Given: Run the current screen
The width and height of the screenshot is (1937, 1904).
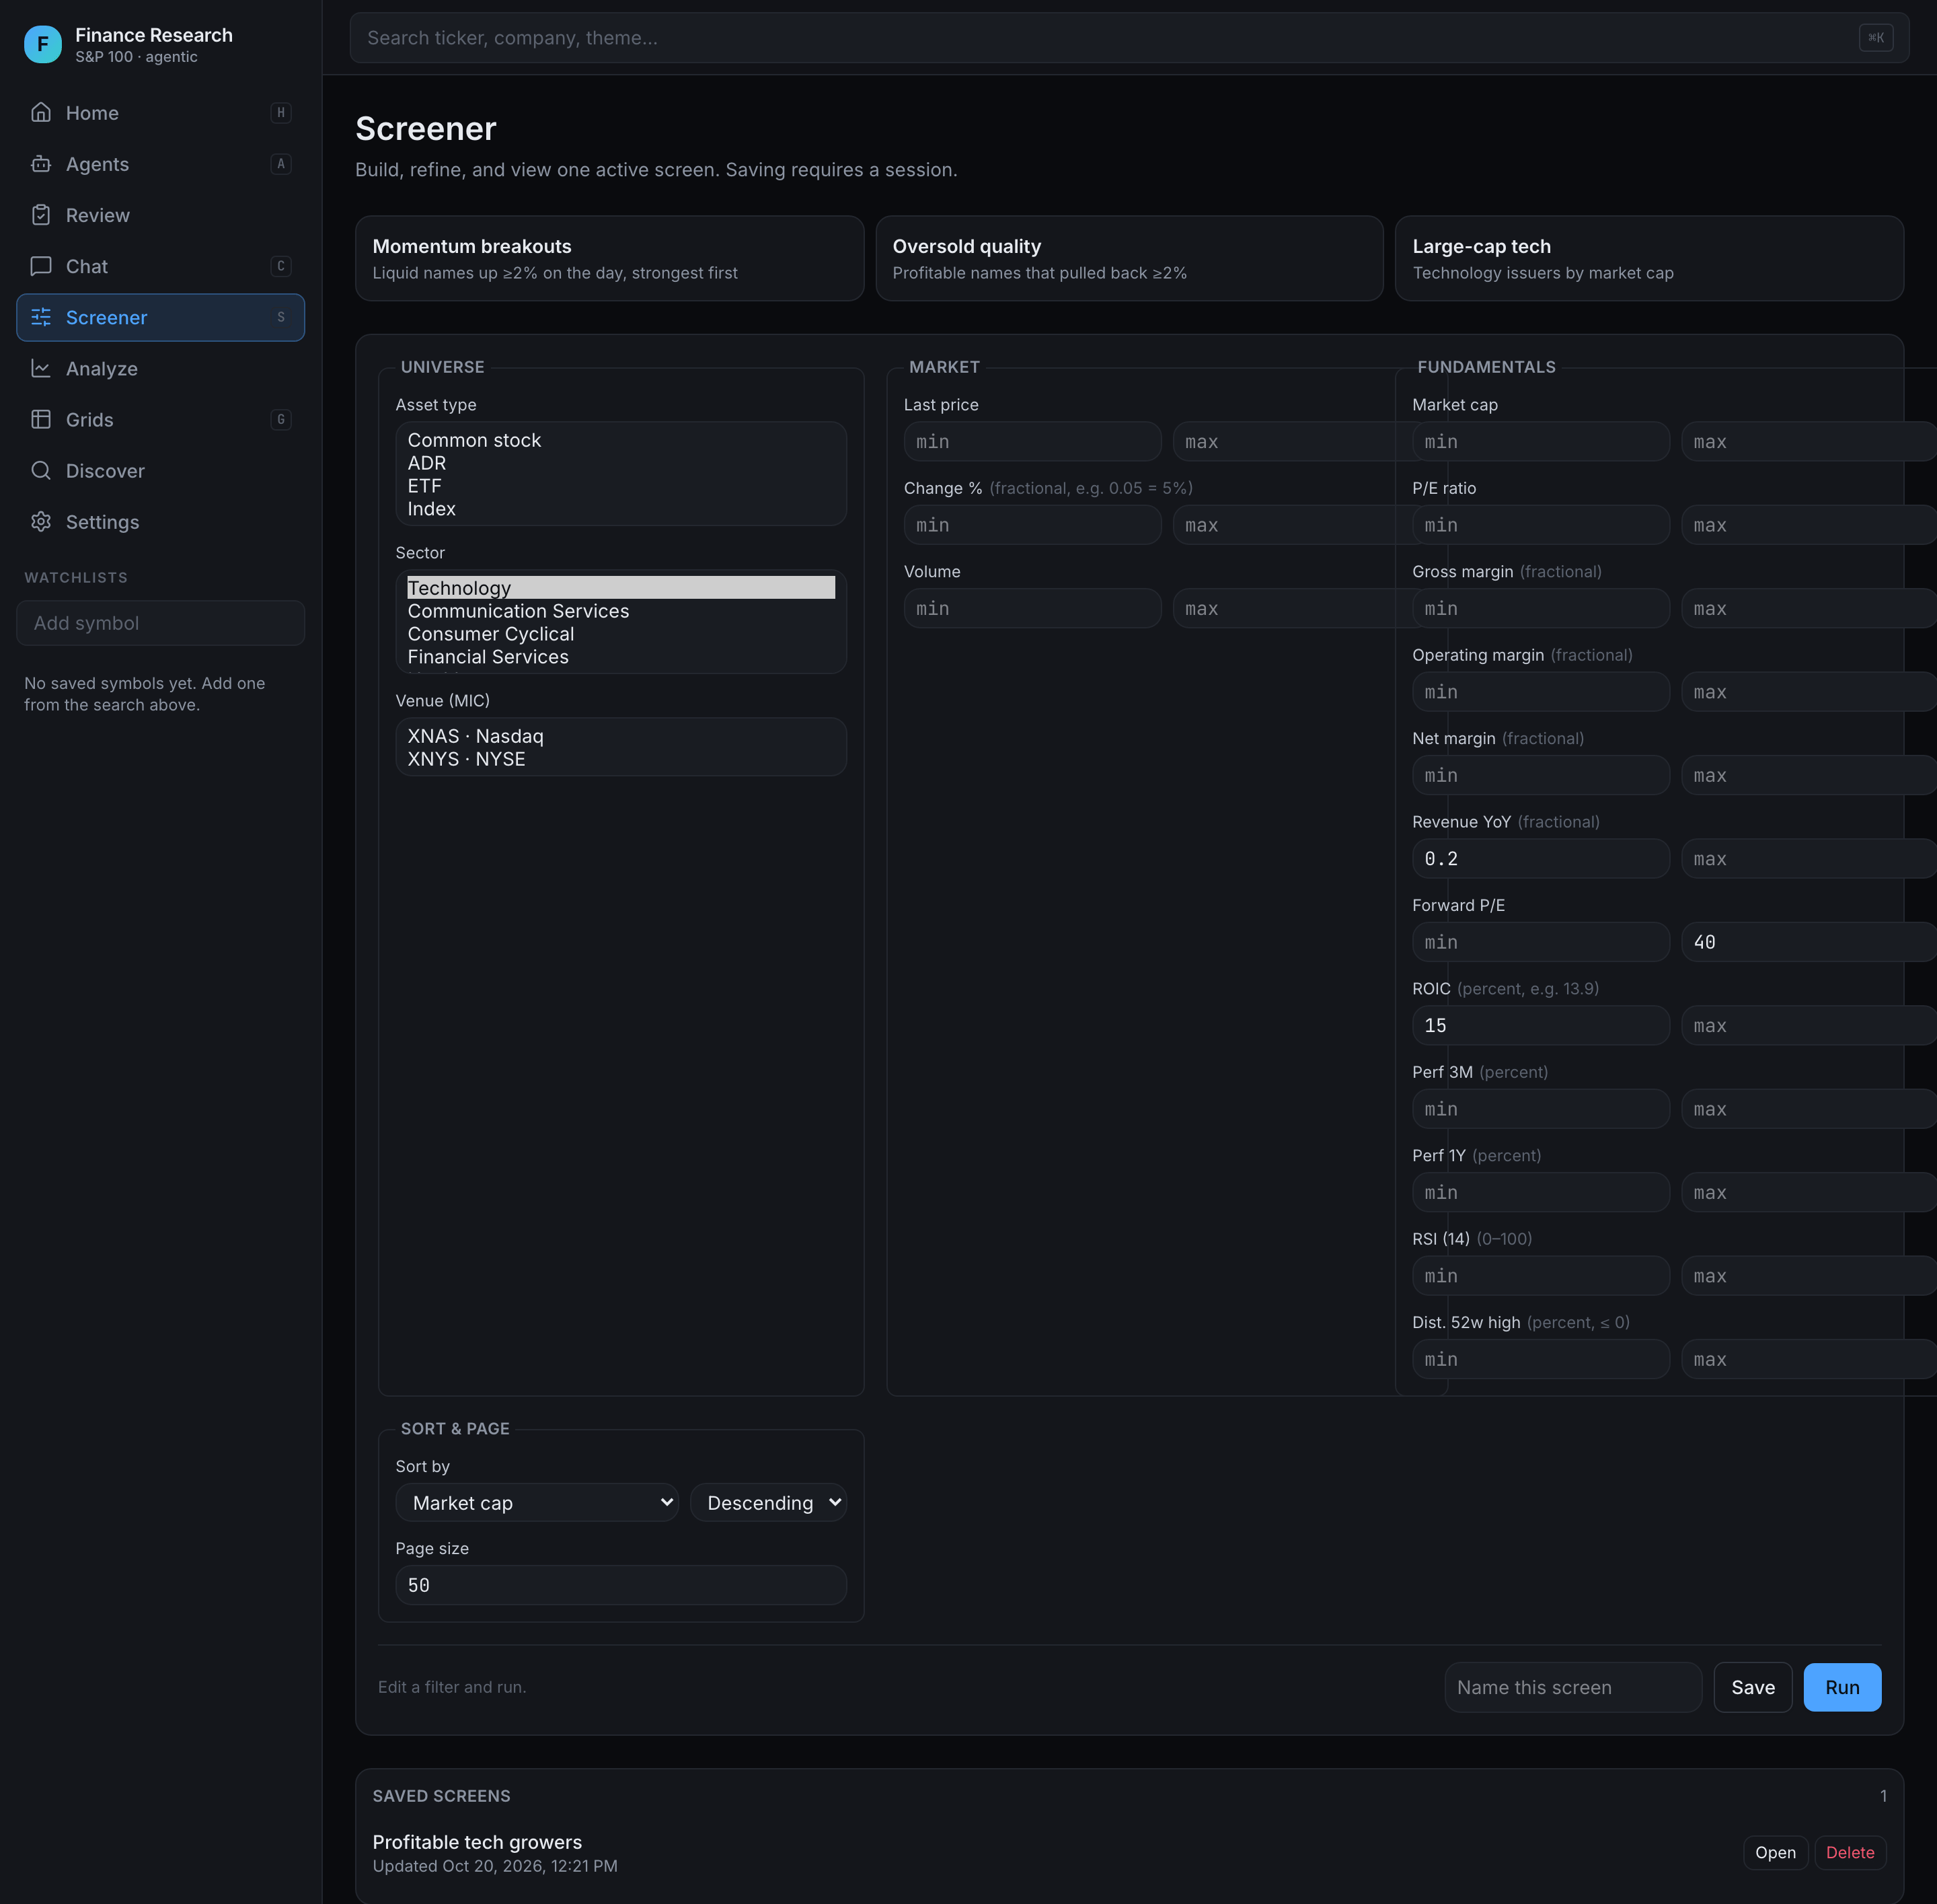Looking at the screenshot, I should click(1842, 1687).
